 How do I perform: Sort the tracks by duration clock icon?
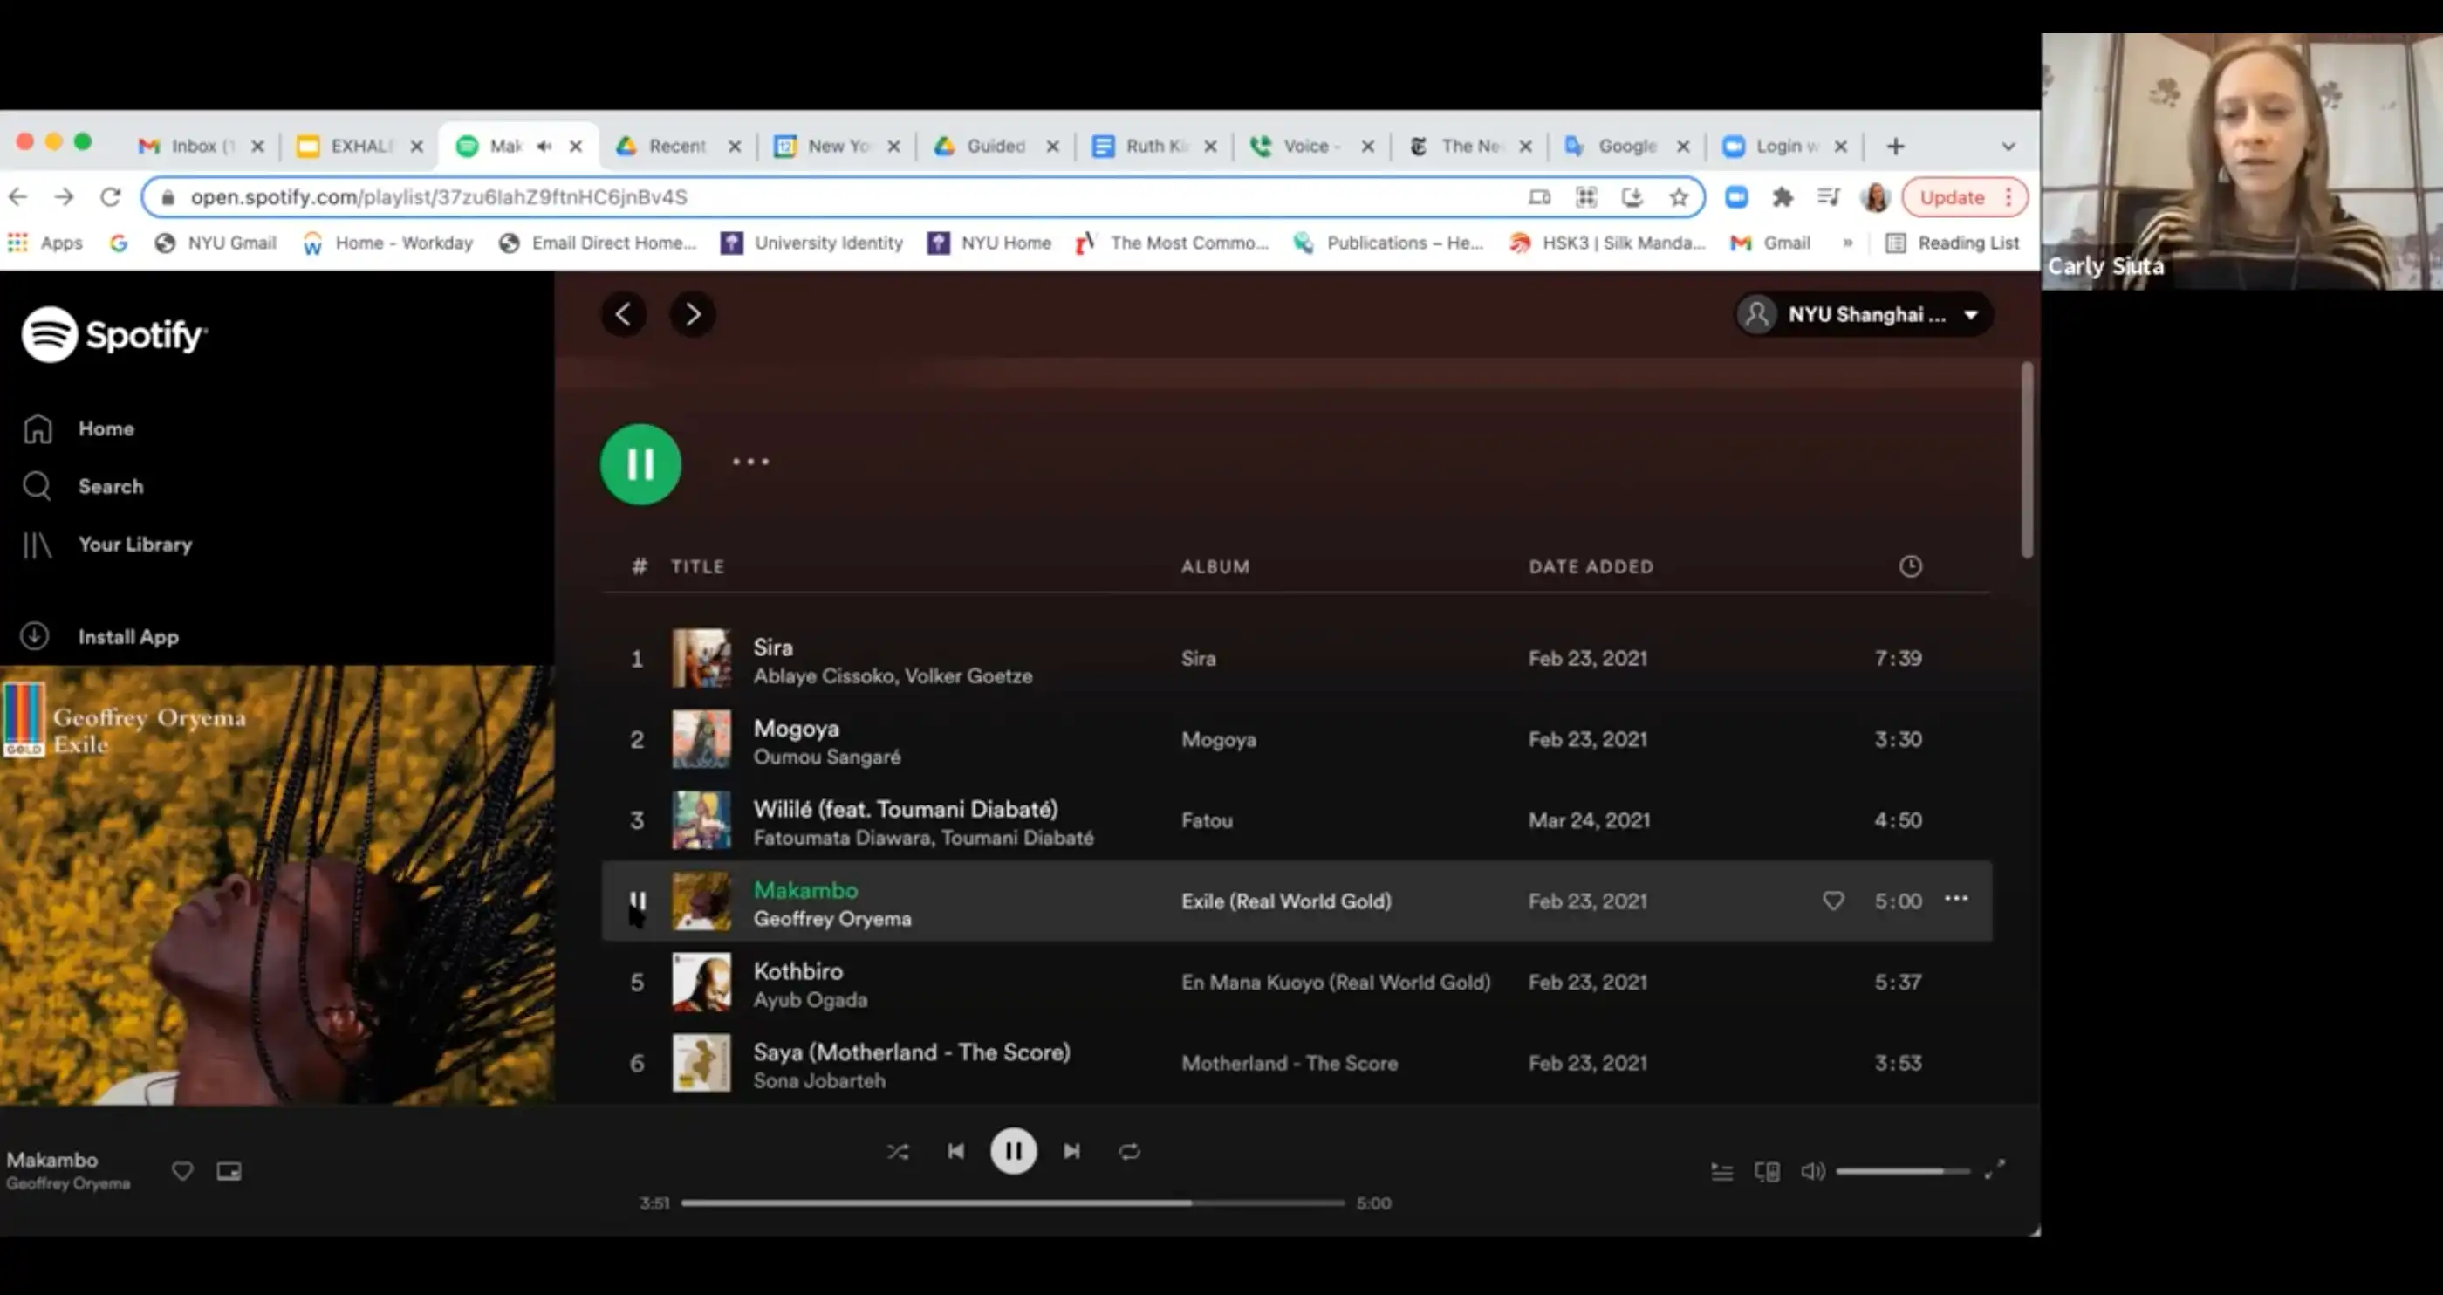[1910, 566]
